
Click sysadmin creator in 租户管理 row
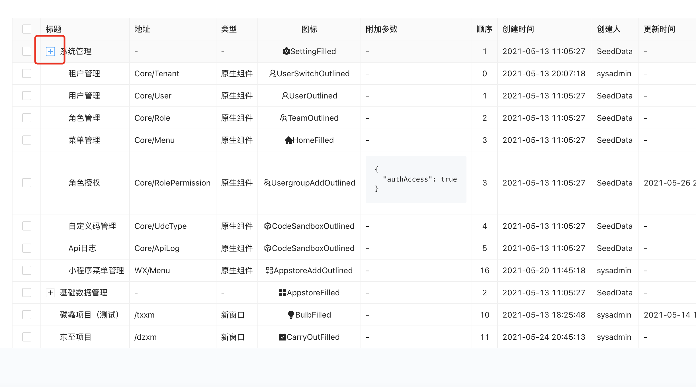click(614, 73)
